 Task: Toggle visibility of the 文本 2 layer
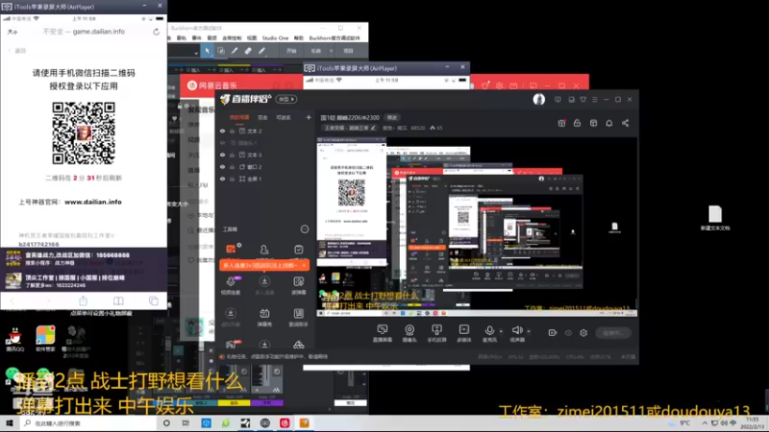[x=223, y=132]
